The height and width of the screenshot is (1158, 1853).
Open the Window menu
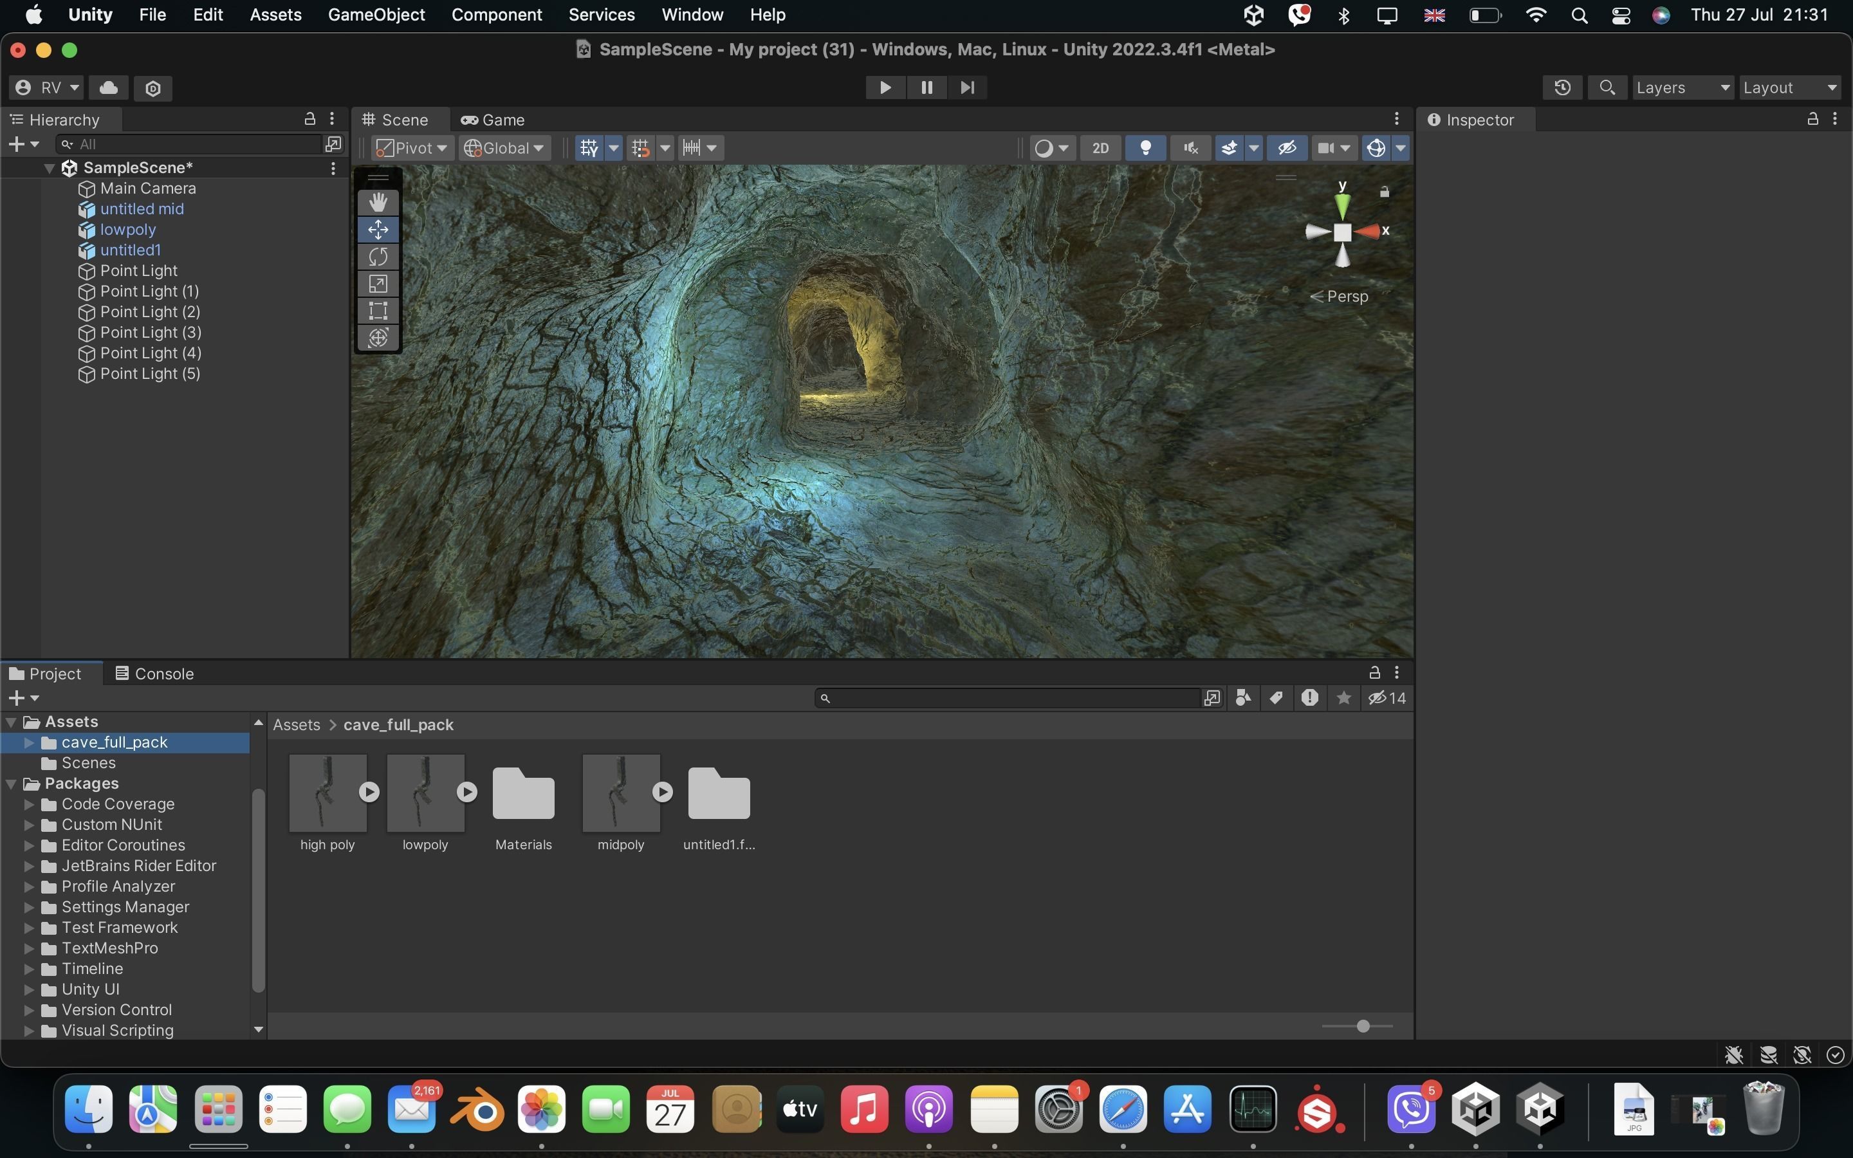(692, 15)
